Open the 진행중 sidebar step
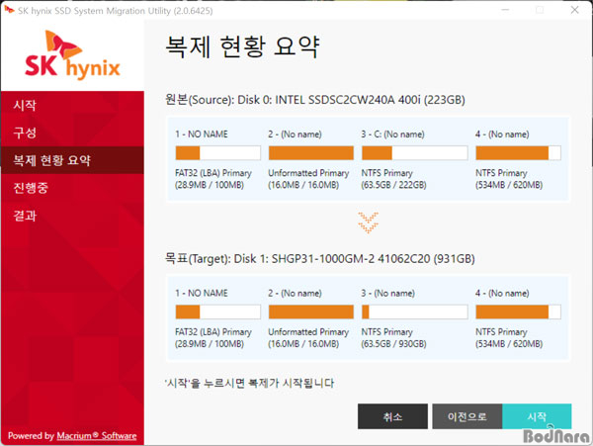The image size is (593, 446). pos(31,188)
